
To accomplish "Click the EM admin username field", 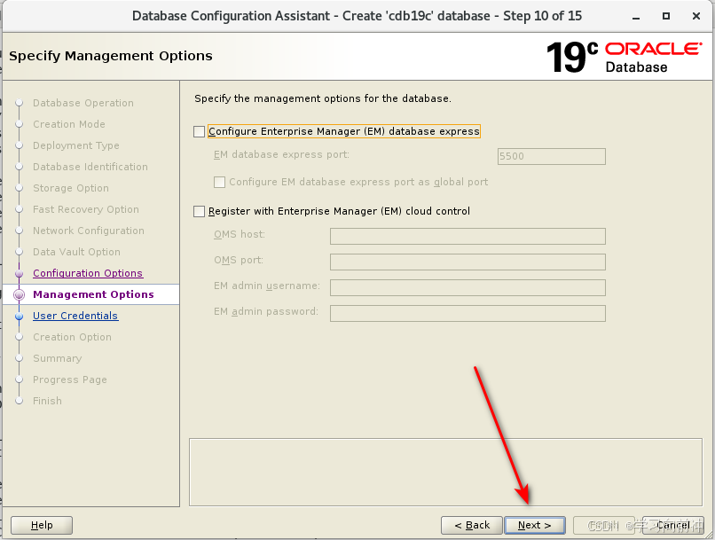I will pyautogui.click(x=467, y=287).
